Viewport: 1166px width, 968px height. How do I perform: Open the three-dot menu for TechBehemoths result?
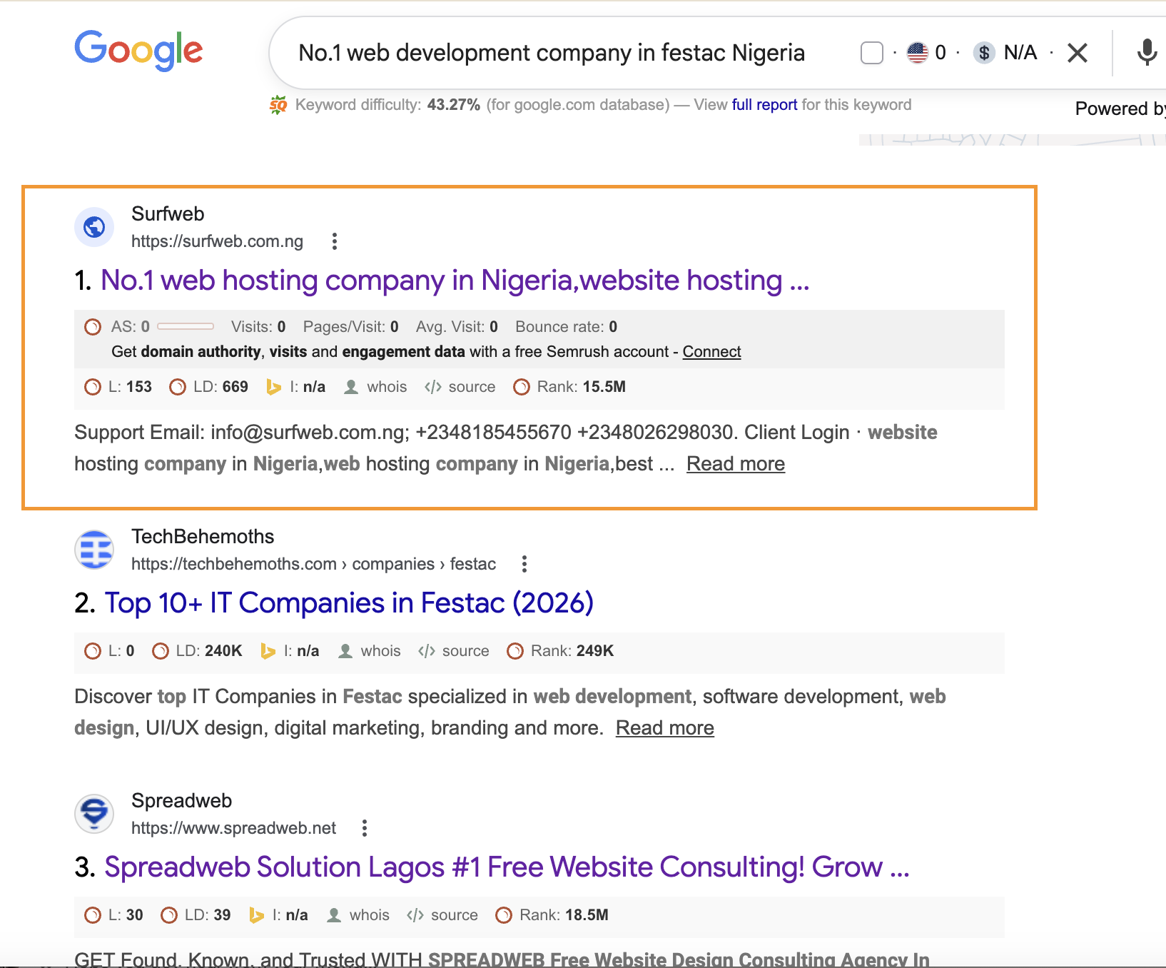click(524, 563)
